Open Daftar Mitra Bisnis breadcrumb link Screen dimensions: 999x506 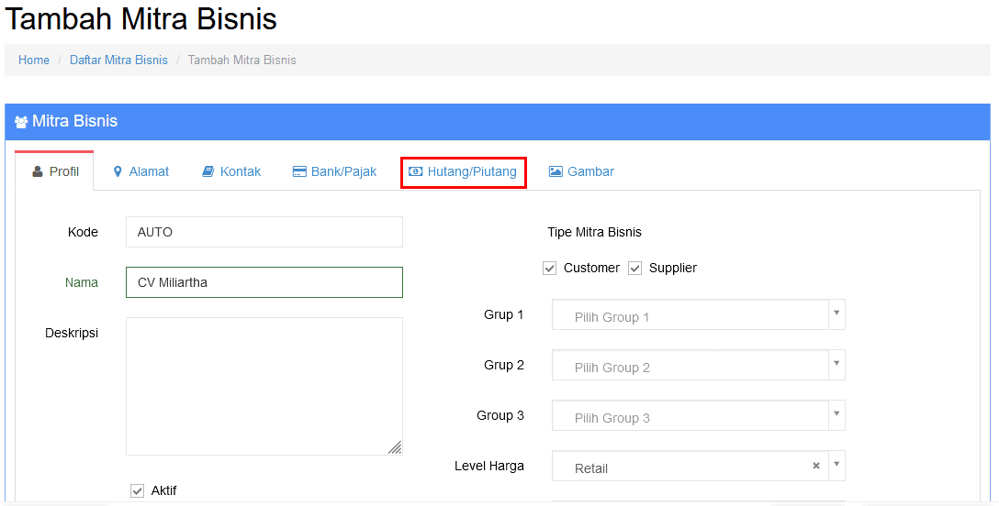pyautogui.click(x=118, y=60)
